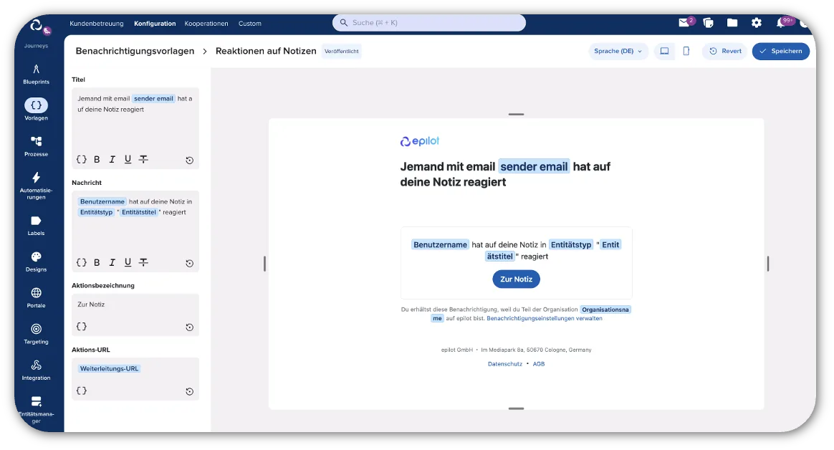Go to Portale in sidebar
Screen dimensions: 834x450
(x=36, y=298)
